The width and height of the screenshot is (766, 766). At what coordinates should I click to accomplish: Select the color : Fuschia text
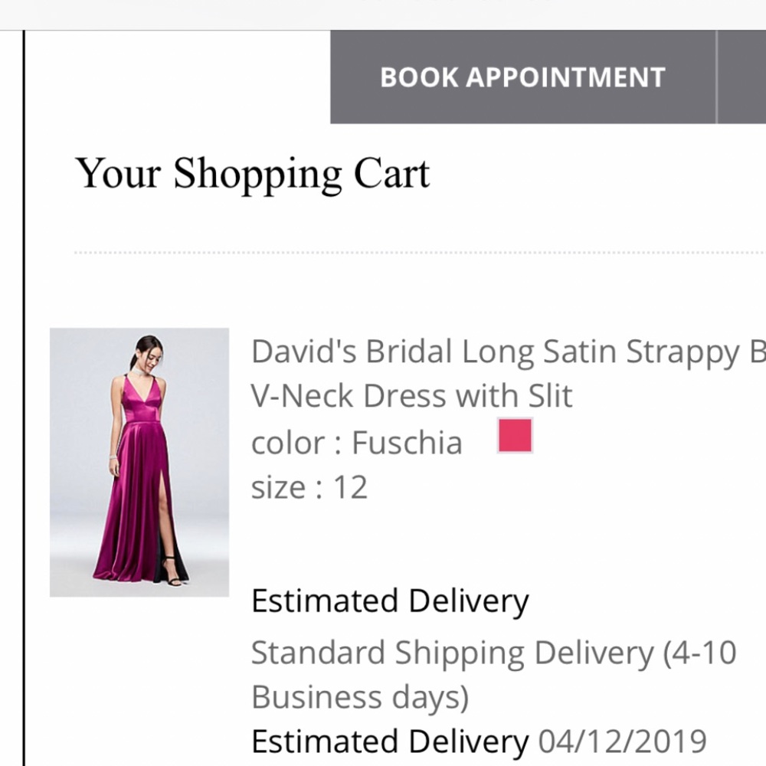point(356,442)
